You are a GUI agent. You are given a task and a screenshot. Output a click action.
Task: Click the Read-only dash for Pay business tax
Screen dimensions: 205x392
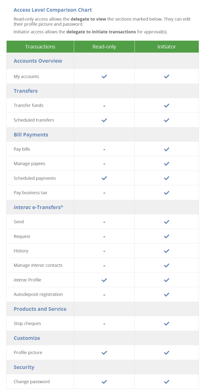coord(104,193)
